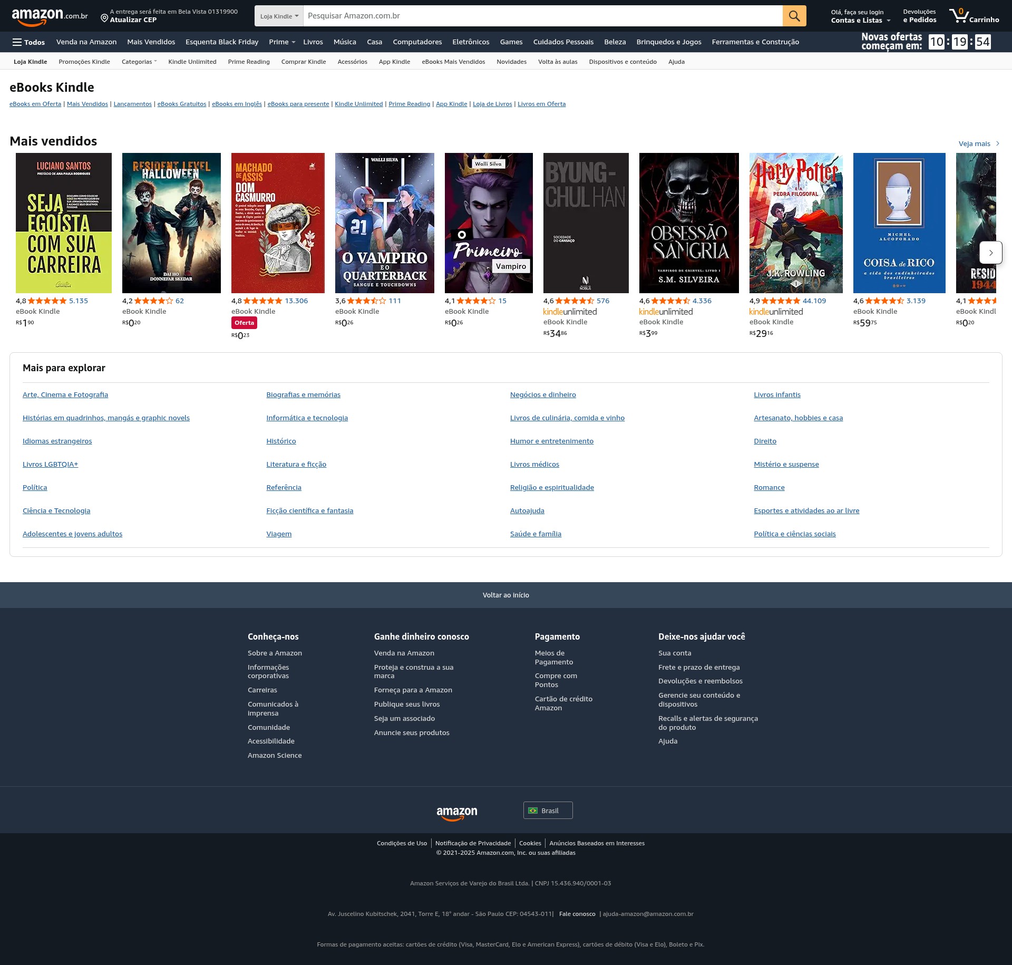Click star rating of Seja Egoísta book
1012x965 pixels.
click(47, 301)
